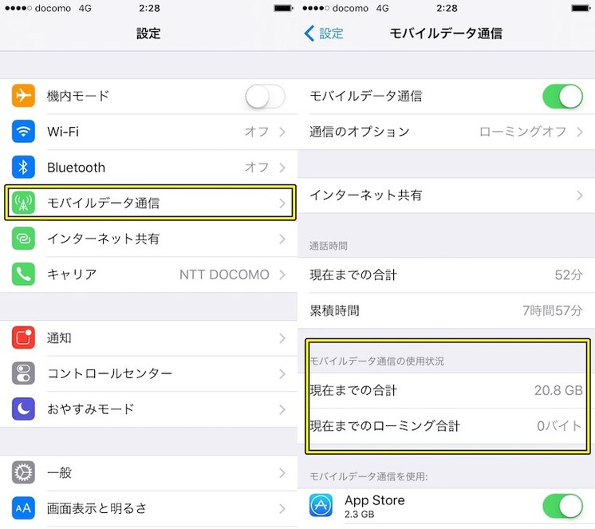The height and width of the screenshot is (529, 595).
Task: Open right-pane インターネット共有 chevron
Action: tap(579, 195)
